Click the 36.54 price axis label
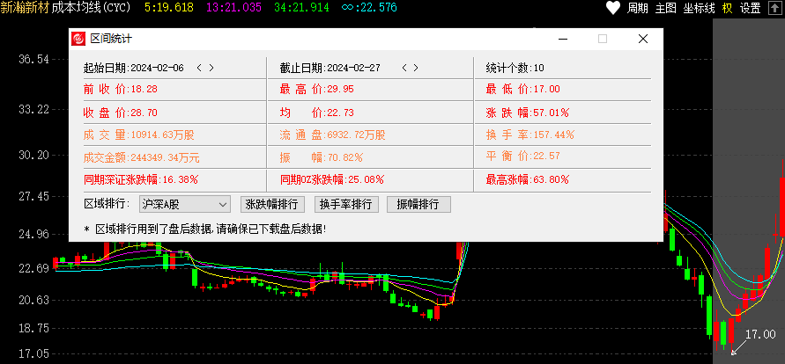Screen dimensions: 785x364 [x=33, y=59]
